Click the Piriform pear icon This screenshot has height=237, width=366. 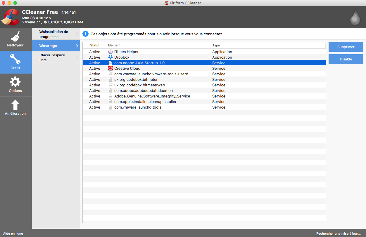click(355, 18)
